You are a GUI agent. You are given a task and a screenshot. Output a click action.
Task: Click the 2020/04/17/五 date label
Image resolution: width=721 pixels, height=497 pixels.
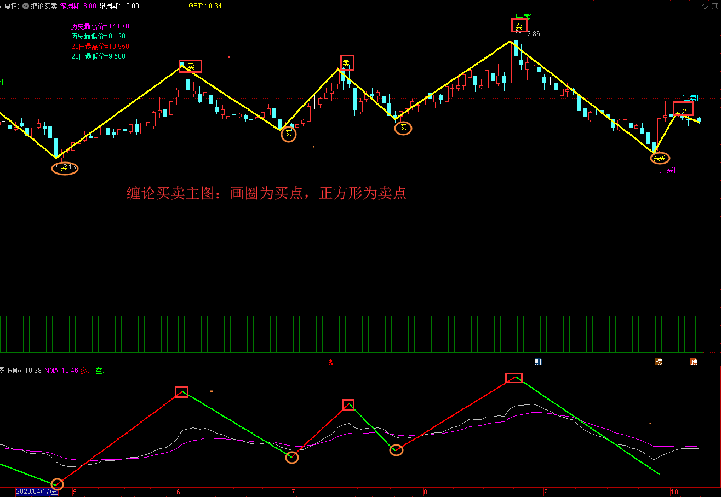[x=36, y=492]
